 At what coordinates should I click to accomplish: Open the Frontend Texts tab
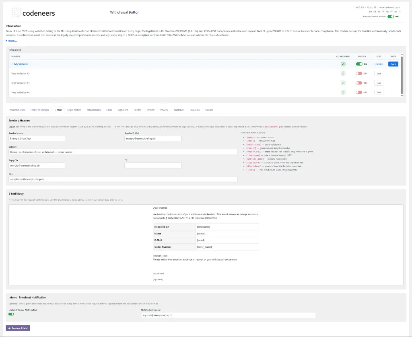pos(17,110)
